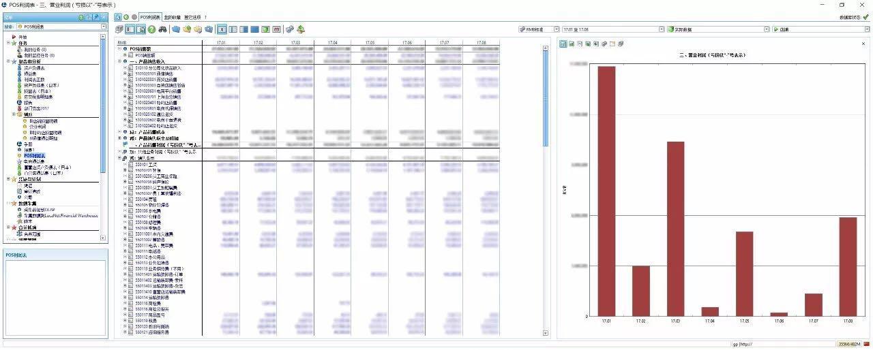Click the calendar icon in main toolbar
The image size is (873, 350).
(276, 29)
